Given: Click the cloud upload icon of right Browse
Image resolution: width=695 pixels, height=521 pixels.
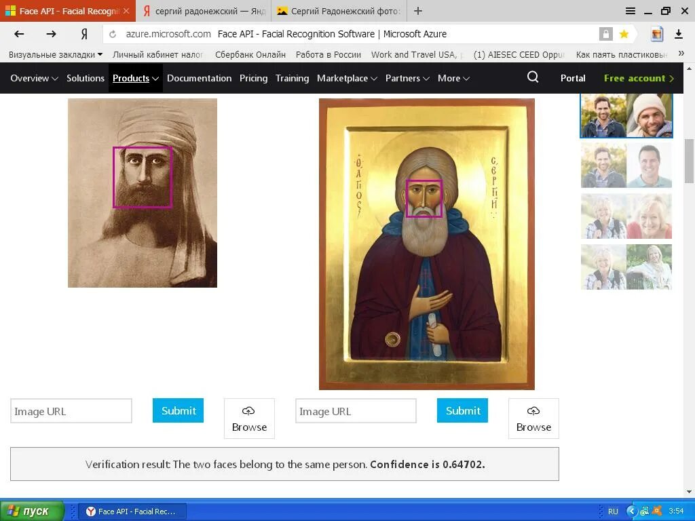Looking at the screenshot, I should point(533,411).
